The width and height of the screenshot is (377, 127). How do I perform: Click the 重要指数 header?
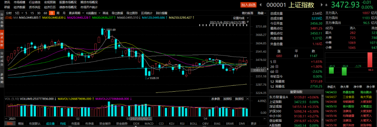click(x=296, y=92)
